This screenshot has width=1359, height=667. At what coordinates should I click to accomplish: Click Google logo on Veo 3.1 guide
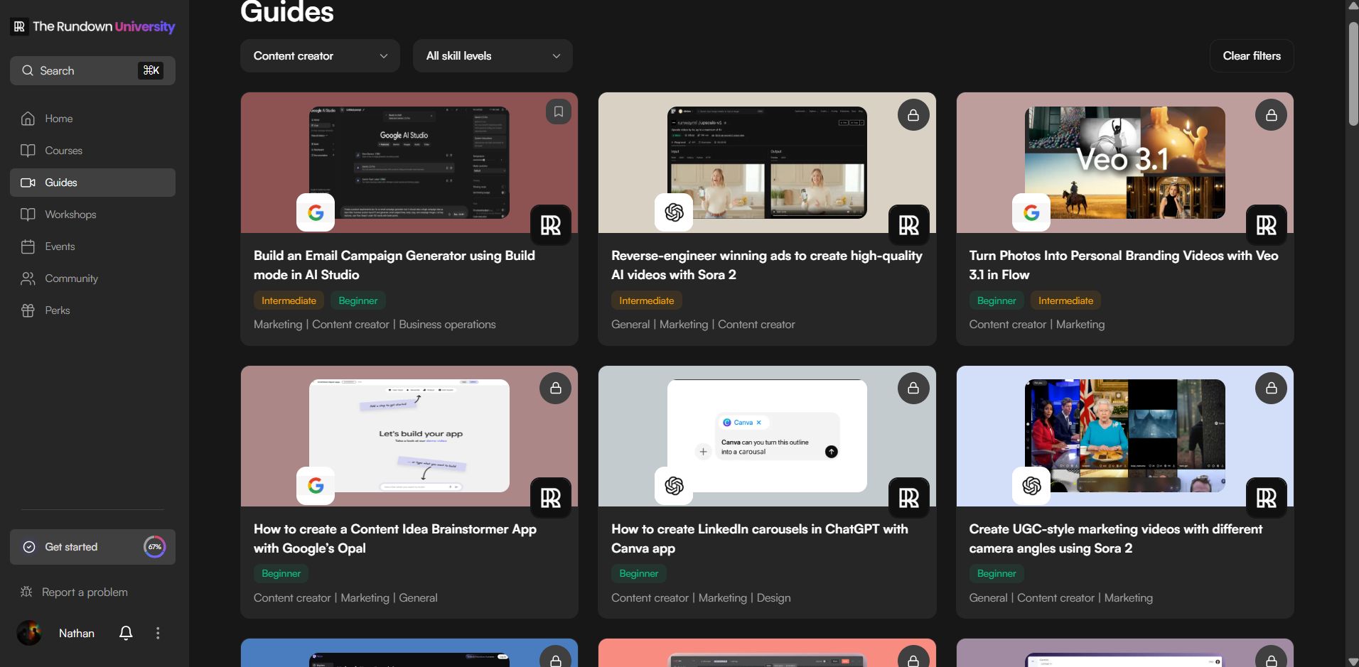click(x=1031, y=212)
